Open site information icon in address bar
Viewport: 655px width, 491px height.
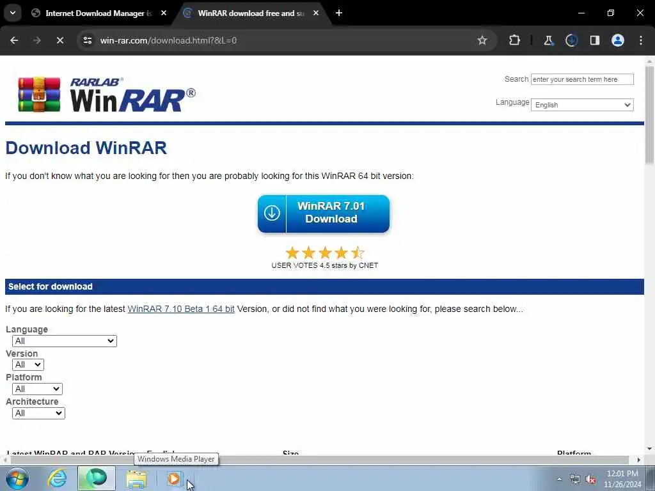click(x=87, y=40)
